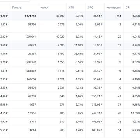Image resolution: width=140 pixels, height=140 pixels.
Task: Click the CPC cell 10,97 ₽
Action: tap(98, 62)
